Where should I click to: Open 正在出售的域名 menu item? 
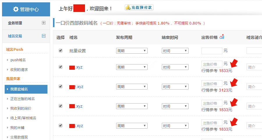(x=22, y=99)
